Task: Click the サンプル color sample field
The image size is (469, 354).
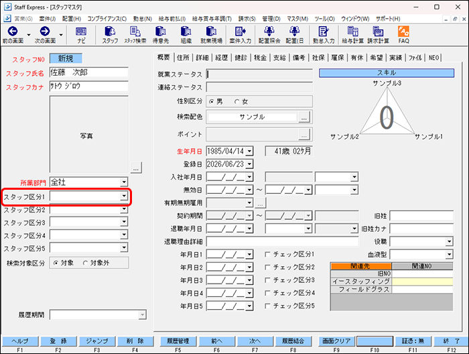Action: click(252, 117)
